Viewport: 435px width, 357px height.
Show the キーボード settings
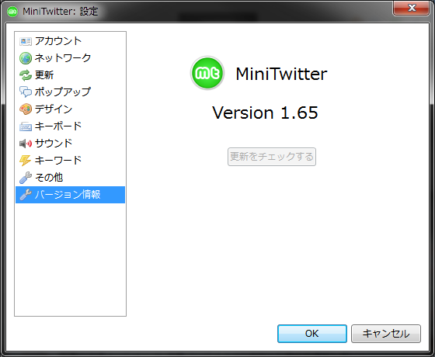pos(70,127)
